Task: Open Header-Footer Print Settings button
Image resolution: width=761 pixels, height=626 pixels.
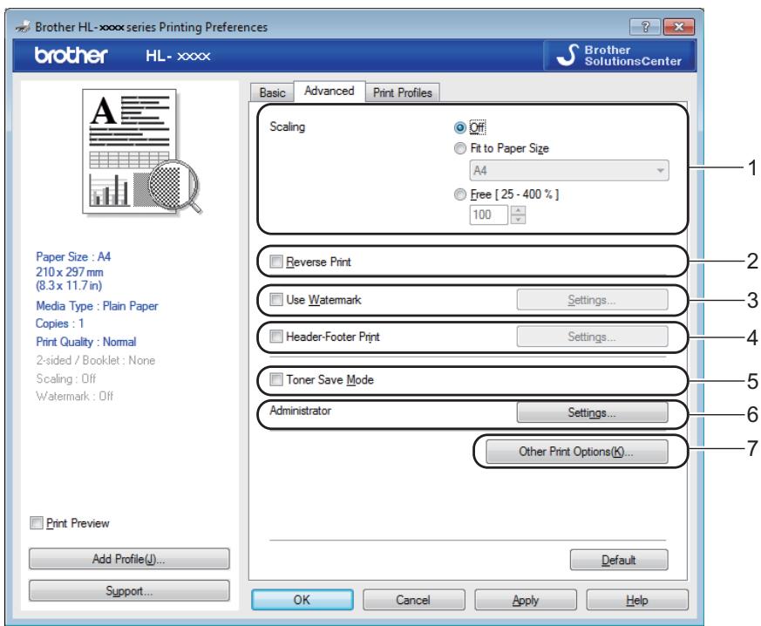Action: [592, 337]
